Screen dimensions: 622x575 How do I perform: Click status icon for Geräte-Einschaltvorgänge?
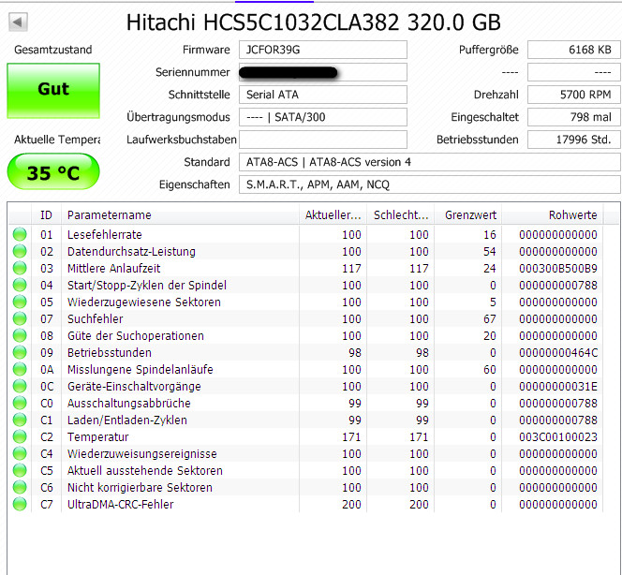20,386
